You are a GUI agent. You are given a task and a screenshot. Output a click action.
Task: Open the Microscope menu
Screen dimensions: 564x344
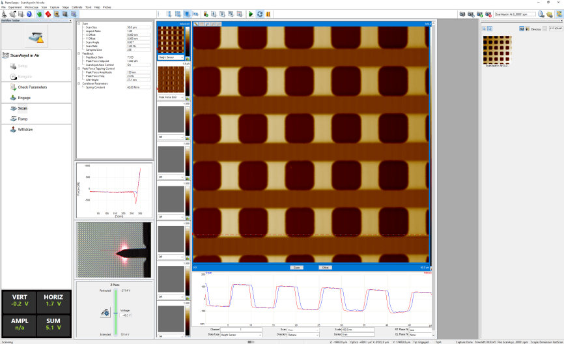tap(31, 7)
